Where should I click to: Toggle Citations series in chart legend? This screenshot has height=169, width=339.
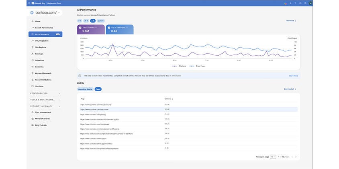point(179,66)
